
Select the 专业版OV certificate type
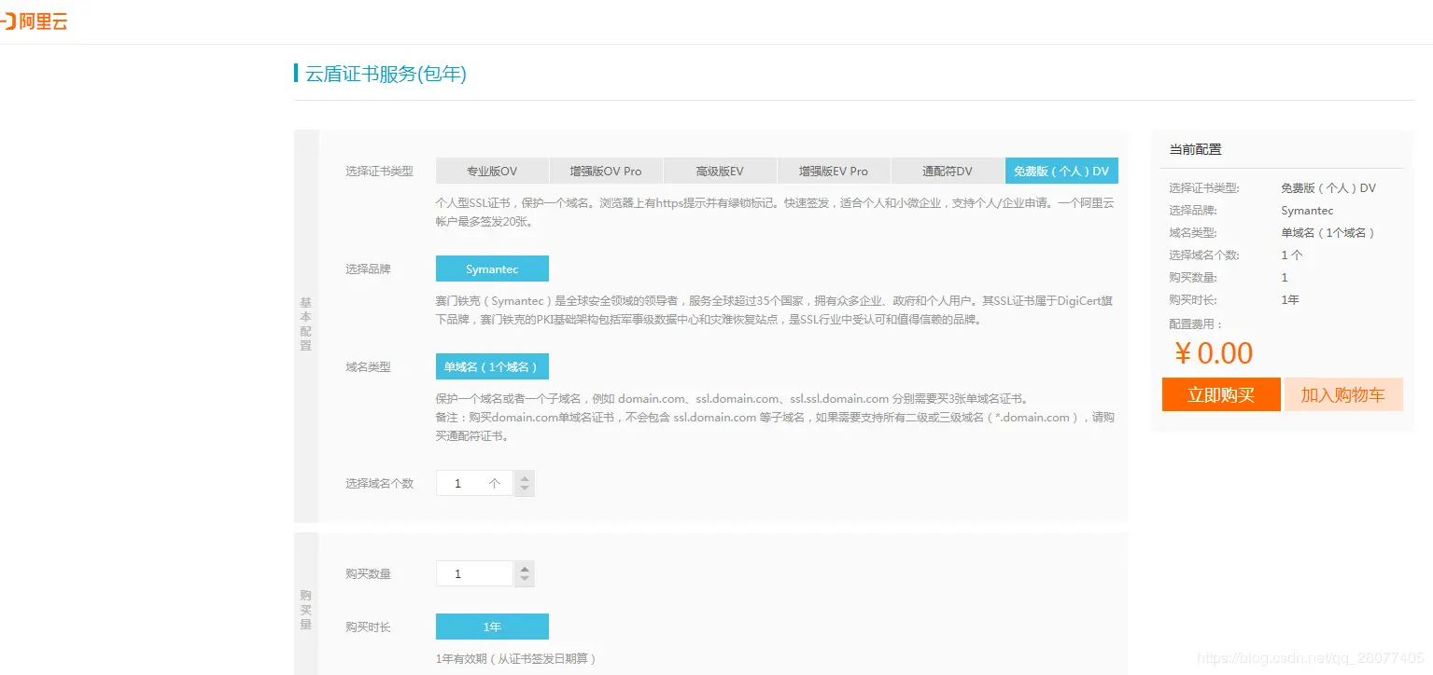(492, 171)
